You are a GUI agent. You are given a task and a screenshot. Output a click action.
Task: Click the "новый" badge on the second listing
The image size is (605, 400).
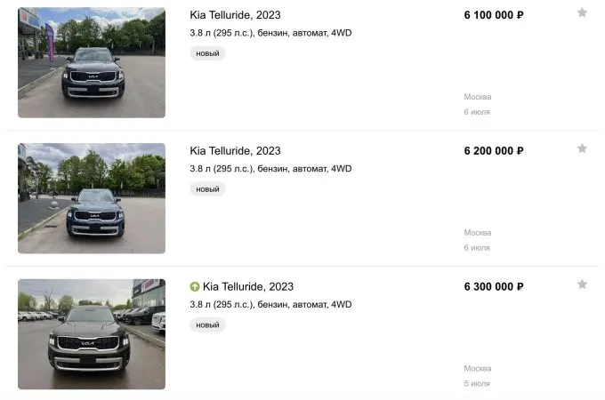(x=207, y=189)
